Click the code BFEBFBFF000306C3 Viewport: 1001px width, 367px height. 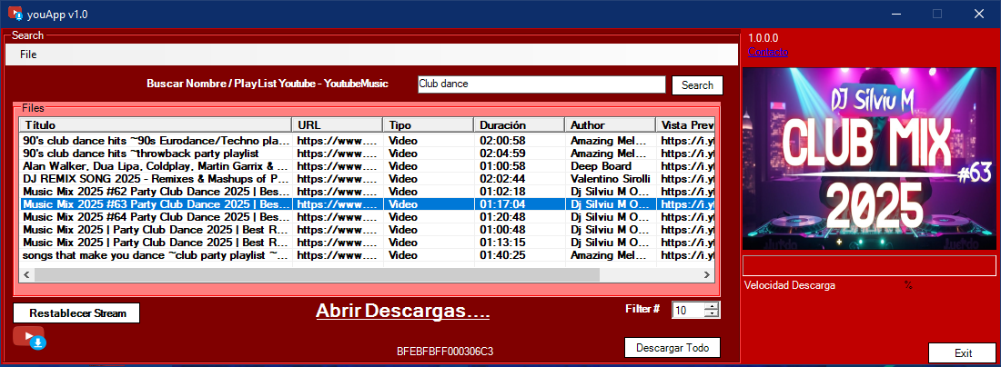445,351
